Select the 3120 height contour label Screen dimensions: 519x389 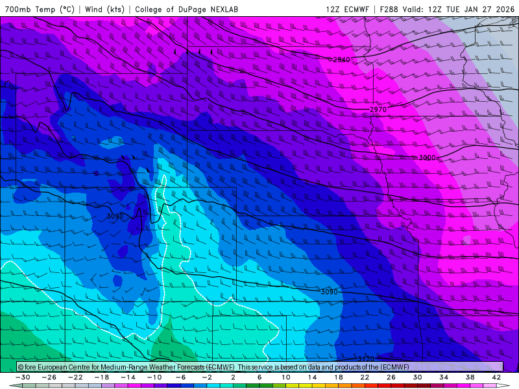tap(366, 359)
